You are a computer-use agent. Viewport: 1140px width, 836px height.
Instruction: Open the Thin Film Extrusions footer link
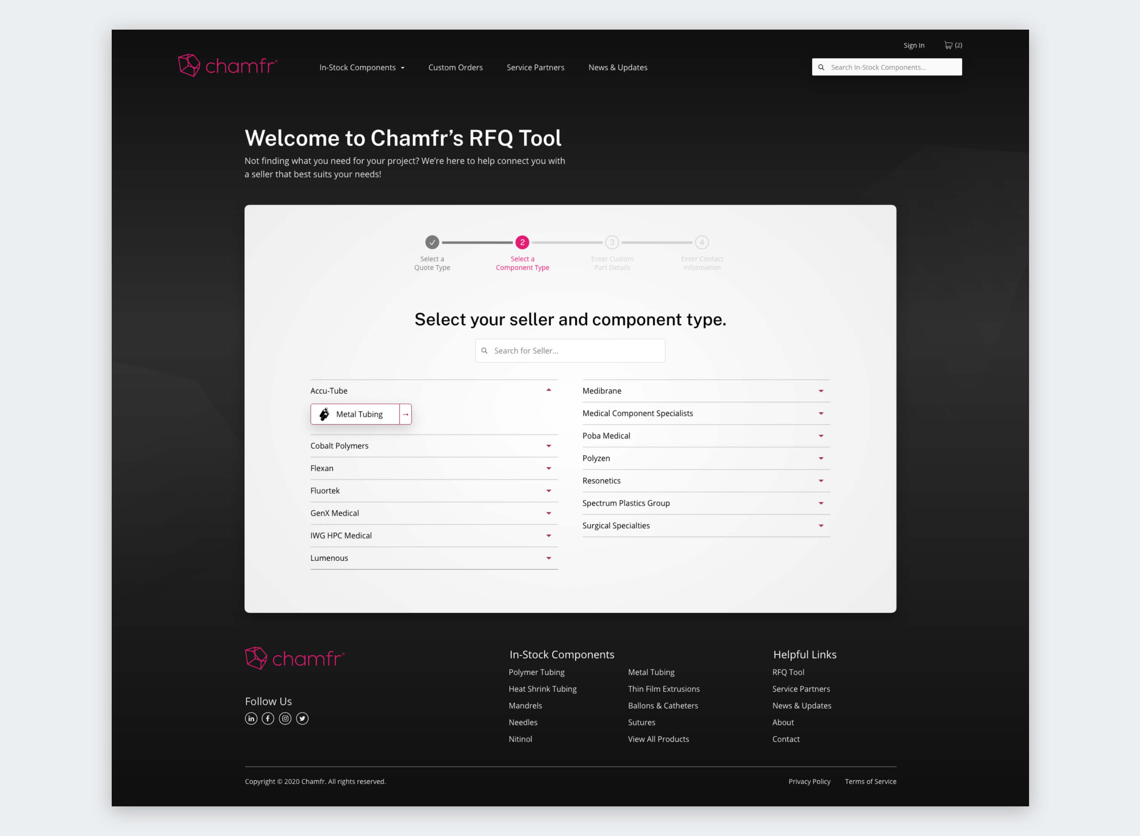664,689
